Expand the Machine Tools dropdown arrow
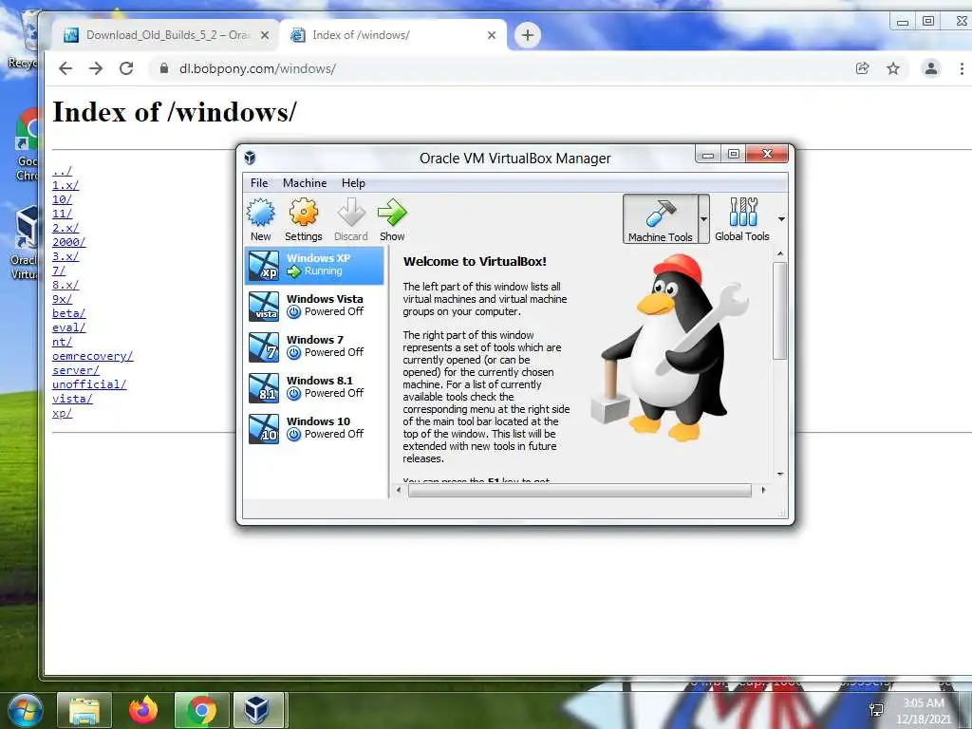The width and height of the screenshot is (972, 729). tap(703, 219)
